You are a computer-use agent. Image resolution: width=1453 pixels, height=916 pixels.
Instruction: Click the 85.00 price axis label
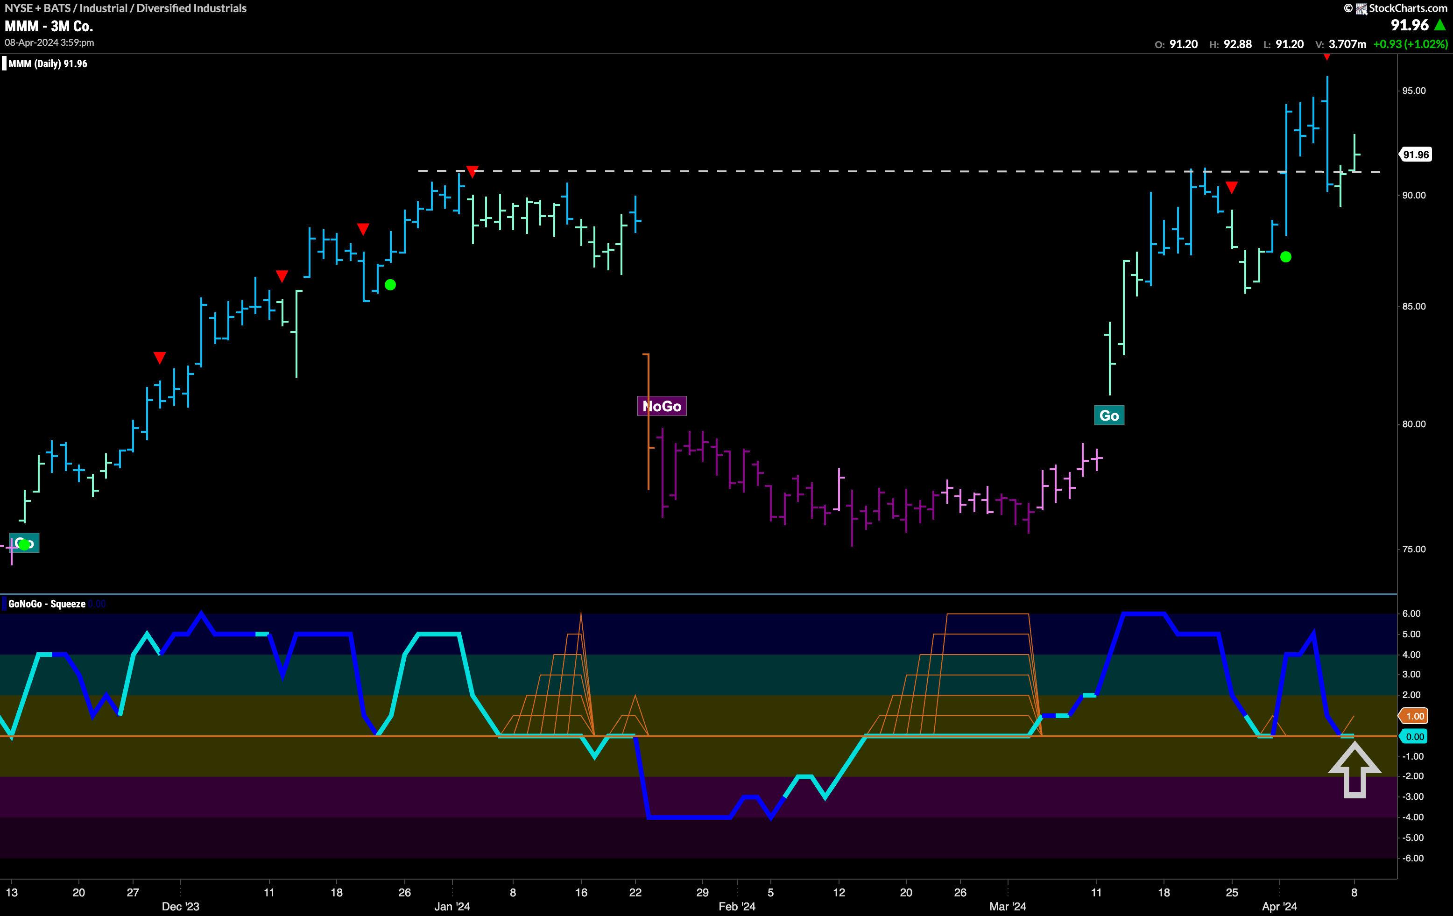coord(1414,307)
